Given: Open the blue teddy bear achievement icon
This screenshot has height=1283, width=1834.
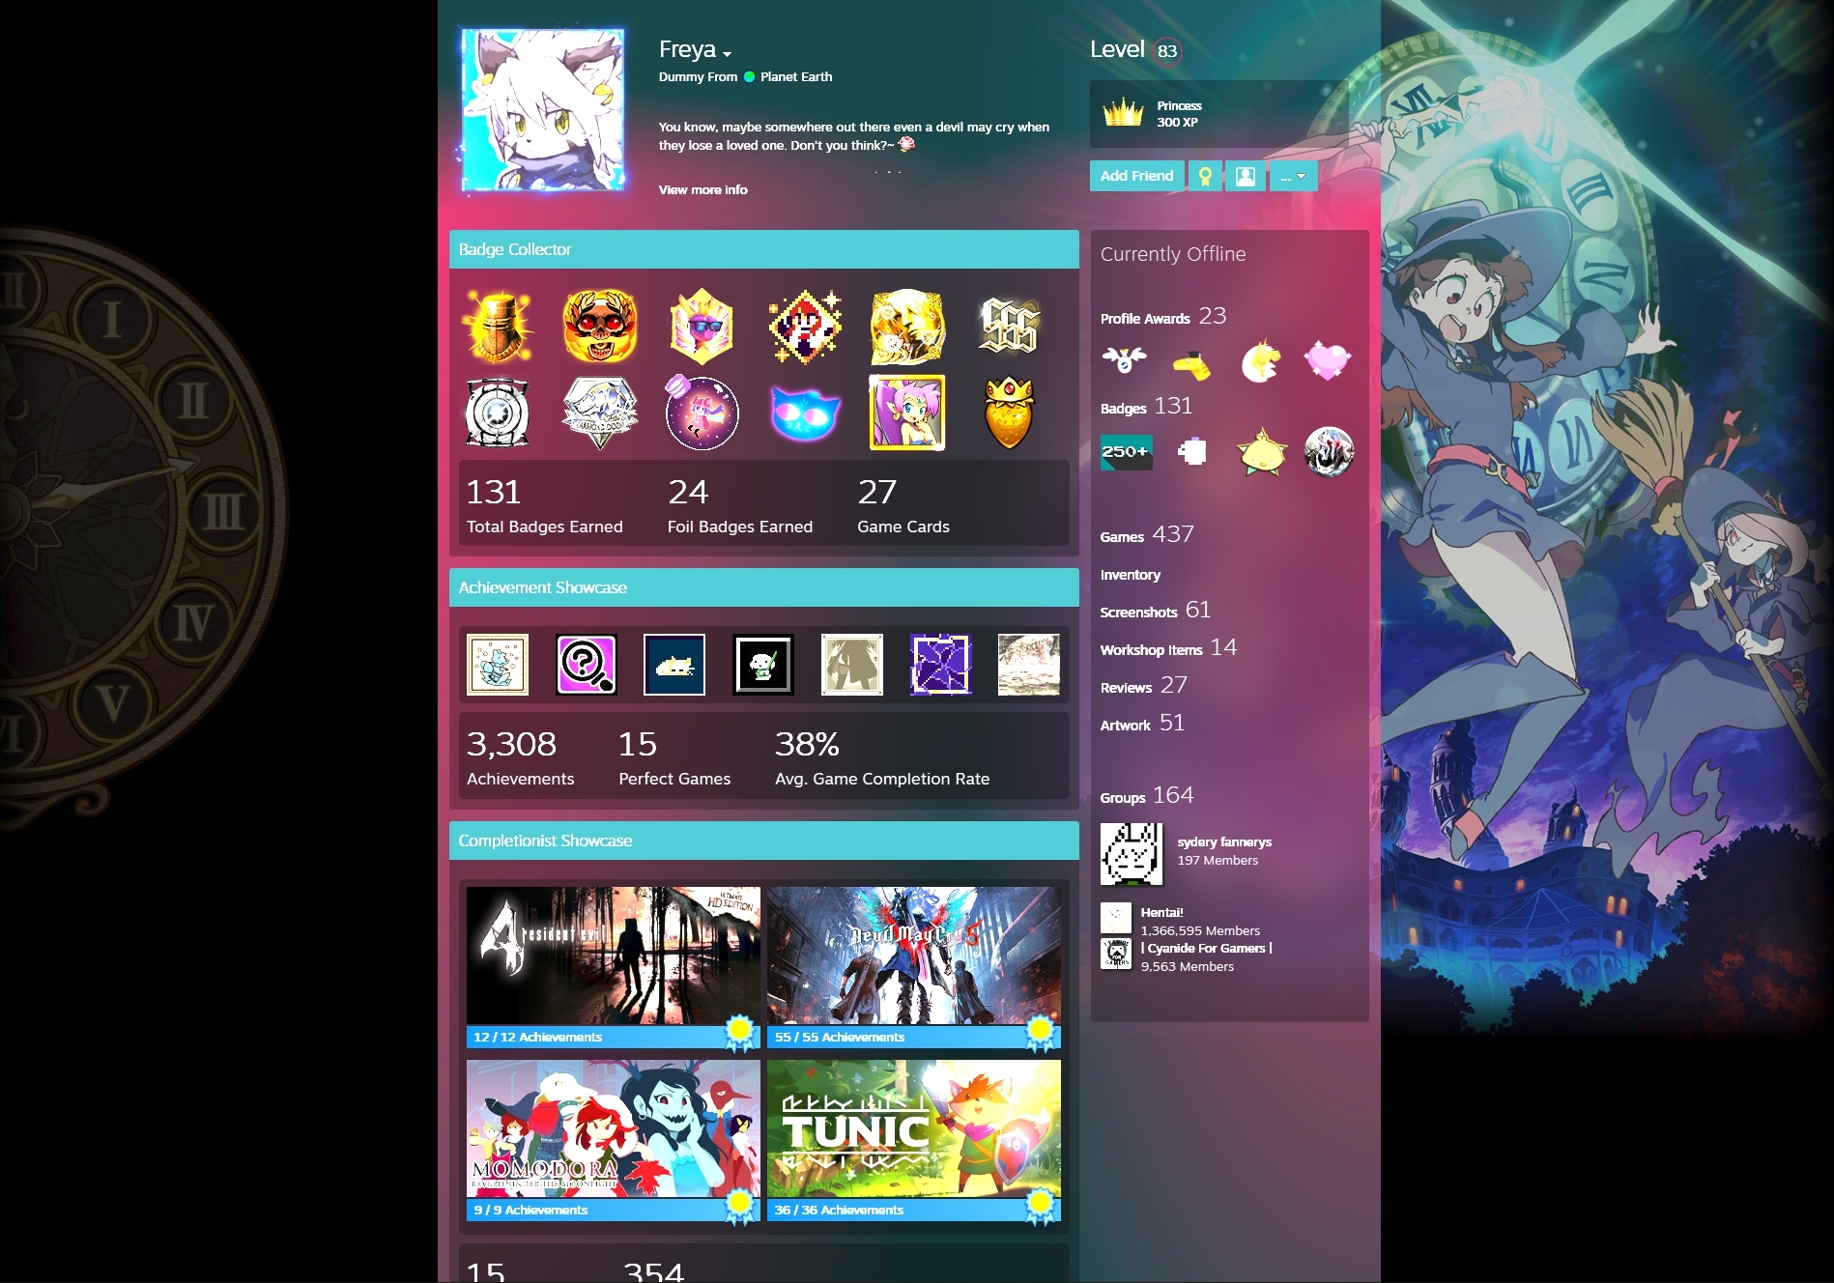Looking at the screenshot, I should click(498, 665).
